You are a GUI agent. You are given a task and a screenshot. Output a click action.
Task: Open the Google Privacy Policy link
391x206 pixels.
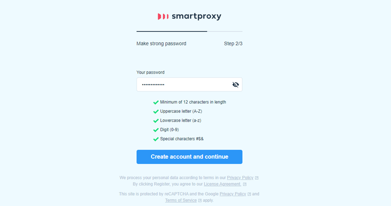pos(233,194)
